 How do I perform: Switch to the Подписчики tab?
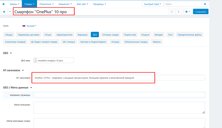[130, 35]
